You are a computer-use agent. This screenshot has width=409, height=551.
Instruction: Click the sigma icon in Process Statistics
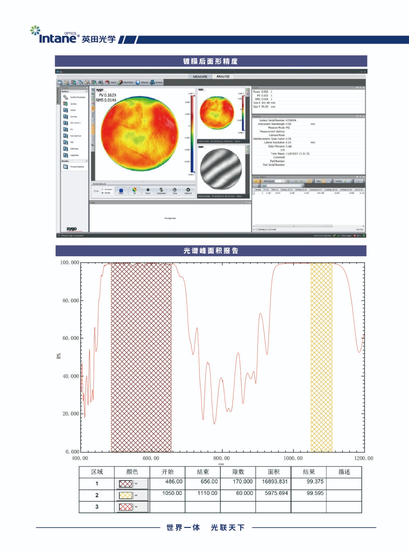click(260, 181)
